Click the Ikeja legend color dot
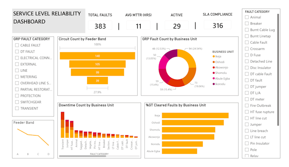Screen dimensions: 289x167 point(214,57)
